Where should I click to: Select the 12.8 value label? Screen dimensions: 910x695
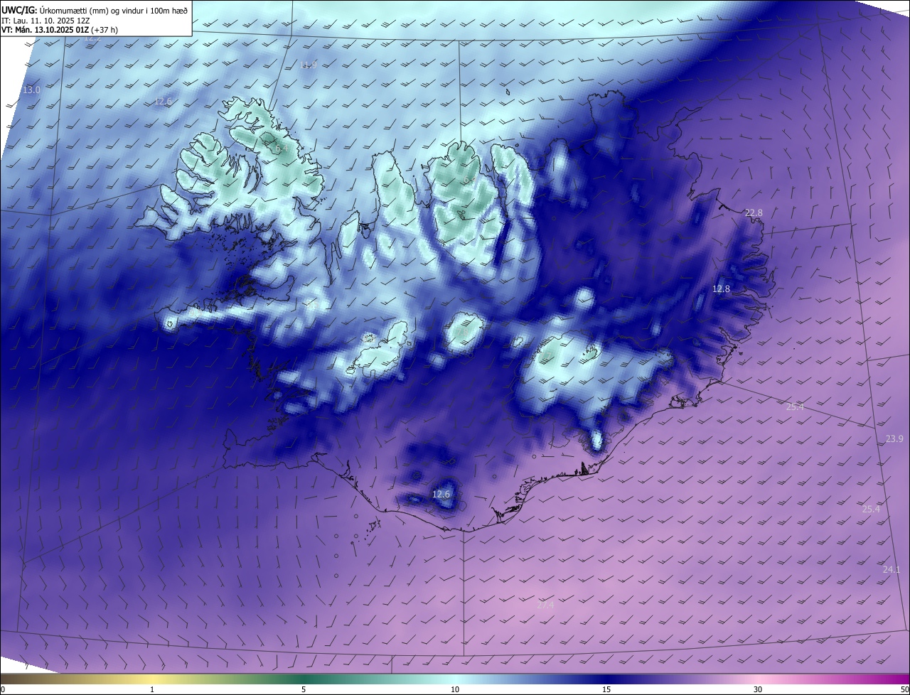coord(722,289)
